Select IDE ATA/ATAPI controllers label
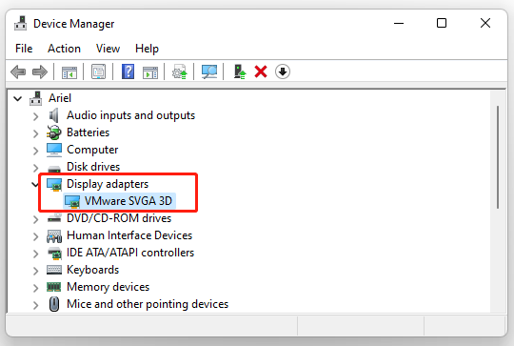514x346 pixels. click(x=130, y=253)
